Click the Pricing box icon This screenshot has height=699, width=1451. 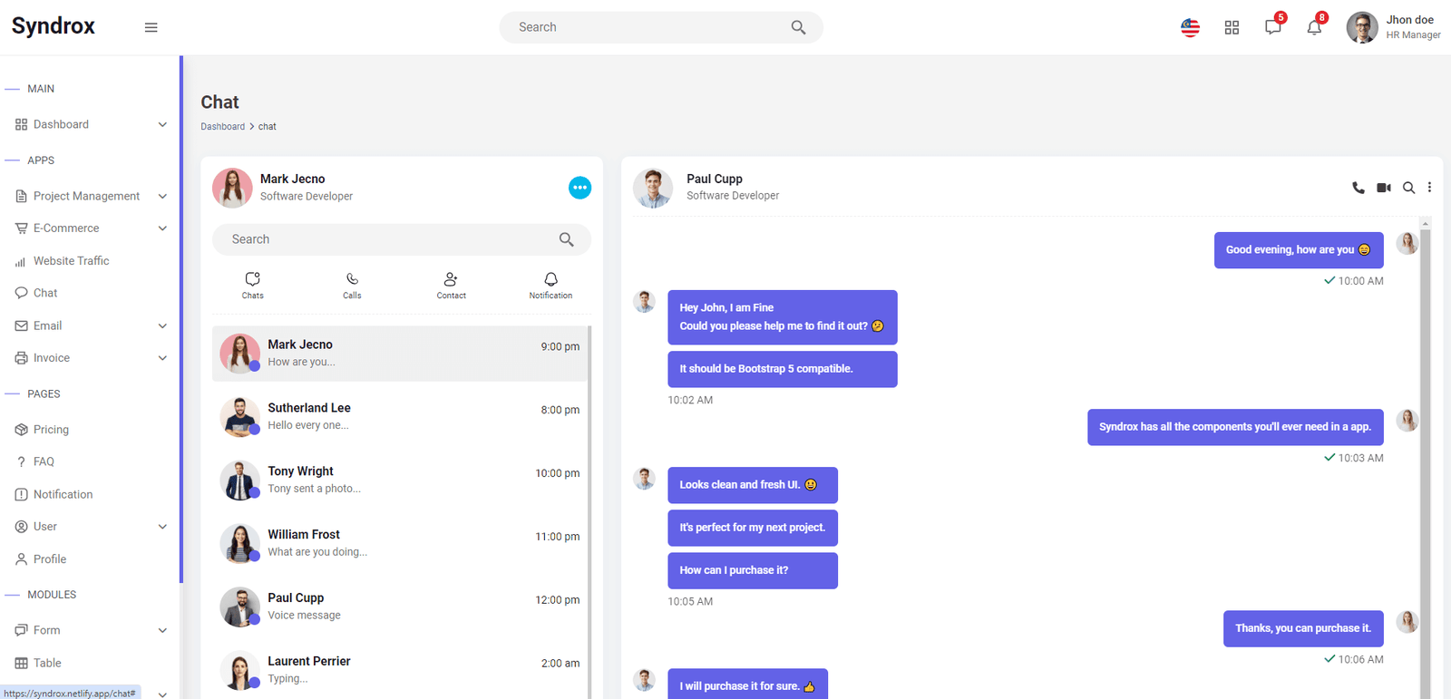click(21, 430)
